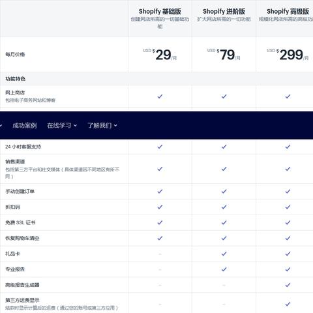Click the 免费 SSL 证书 feature label
The height and width of the screenshot is (313, 313).
20,222
